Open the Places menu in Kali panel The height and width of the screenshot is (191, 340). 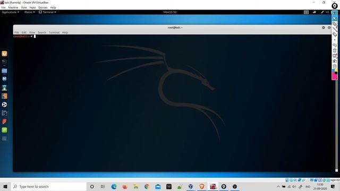coord(30,12)
